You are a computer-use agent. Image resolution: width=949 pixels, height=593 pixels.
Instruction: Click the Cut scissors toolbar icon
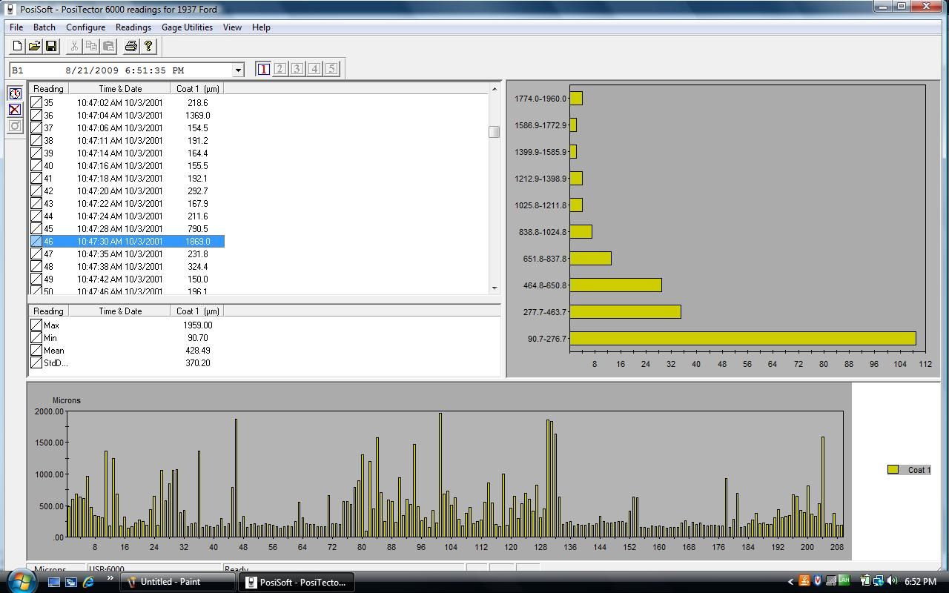(74, 46)
